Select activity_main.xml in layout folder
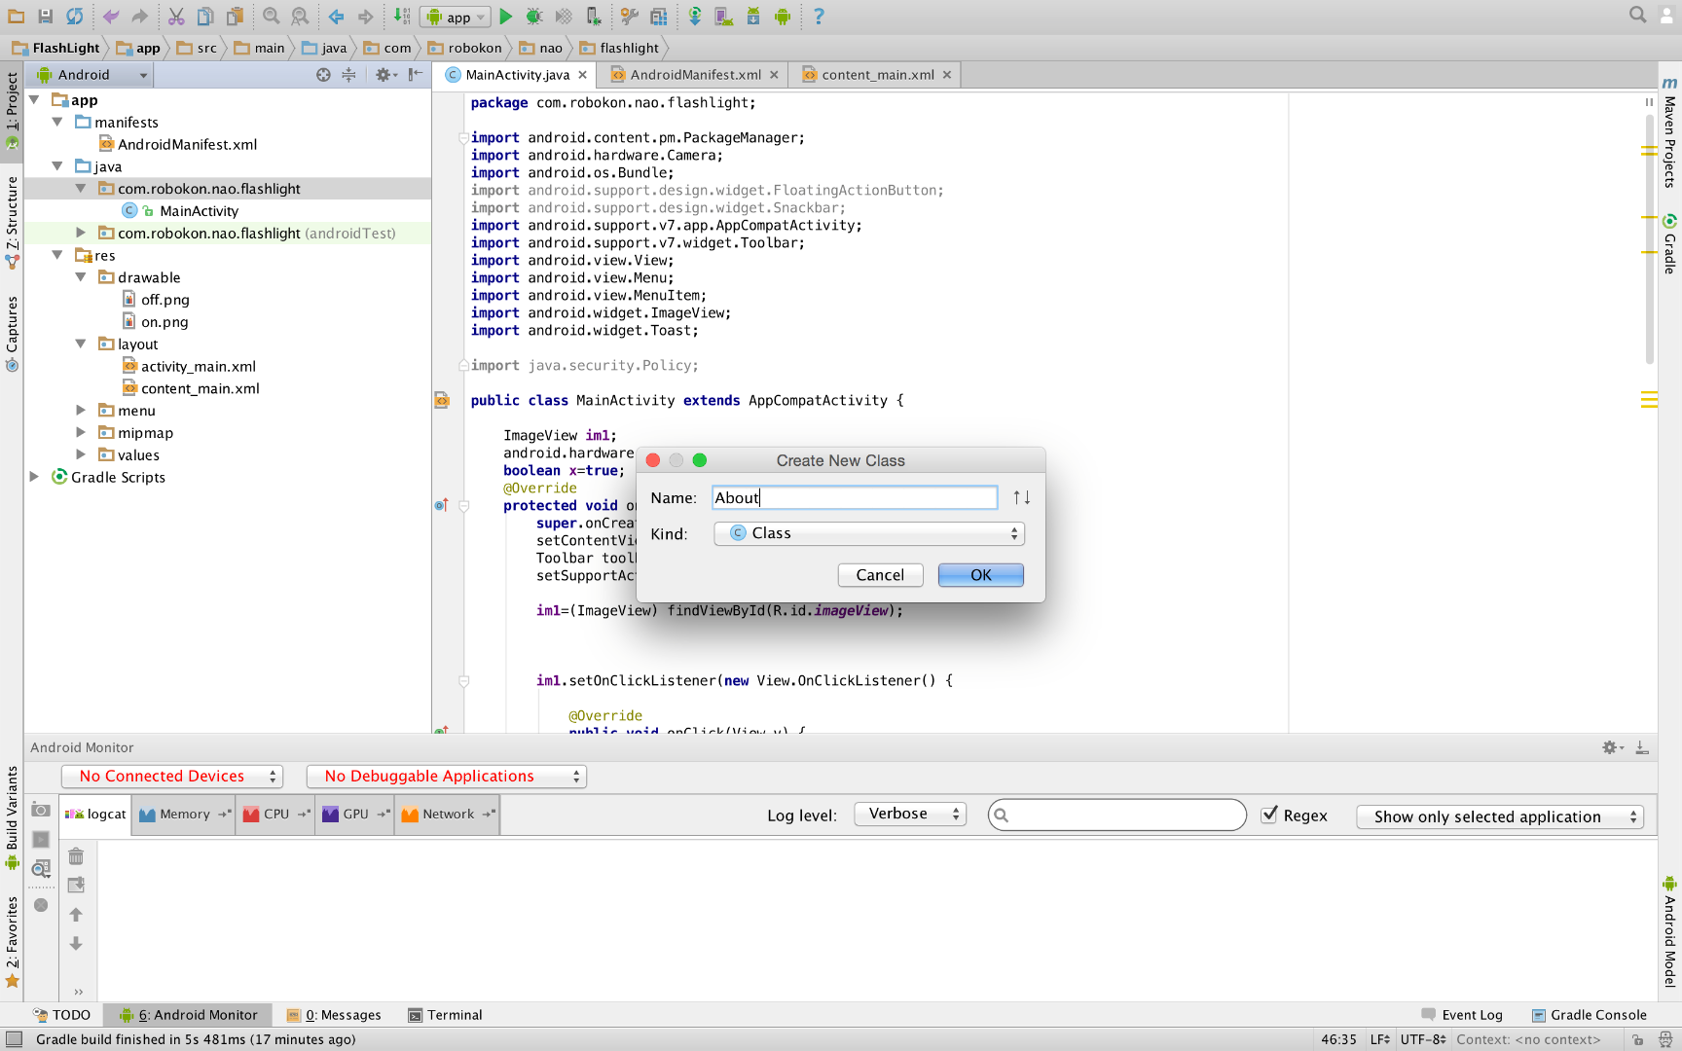The height and width of the screenshot is (1051, 1682). pyautogui.click(x=198, y=367)
